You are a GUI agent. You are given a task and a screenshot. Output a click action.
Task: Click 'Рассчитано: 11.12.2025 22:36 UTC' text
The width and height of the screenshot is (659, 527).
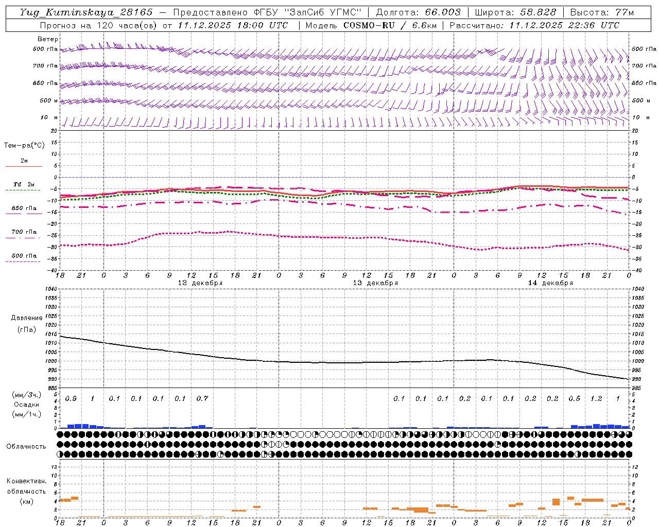[x=534, y=25]
